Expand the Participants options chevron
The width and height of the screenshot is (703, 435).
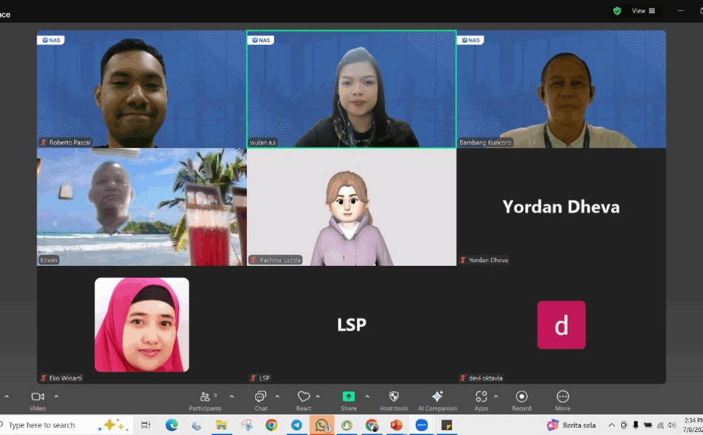click(232, 397)
